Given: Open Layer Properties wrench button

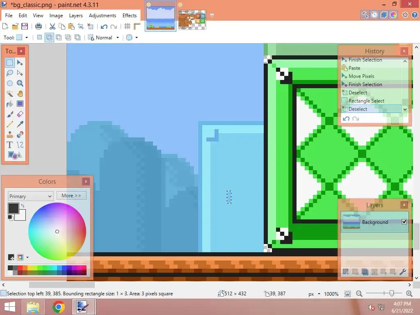Looking at the screenshot, I should 403,272.
